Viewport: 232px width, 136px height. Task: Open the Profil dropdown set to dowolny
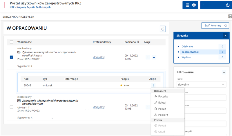point(201,84)
